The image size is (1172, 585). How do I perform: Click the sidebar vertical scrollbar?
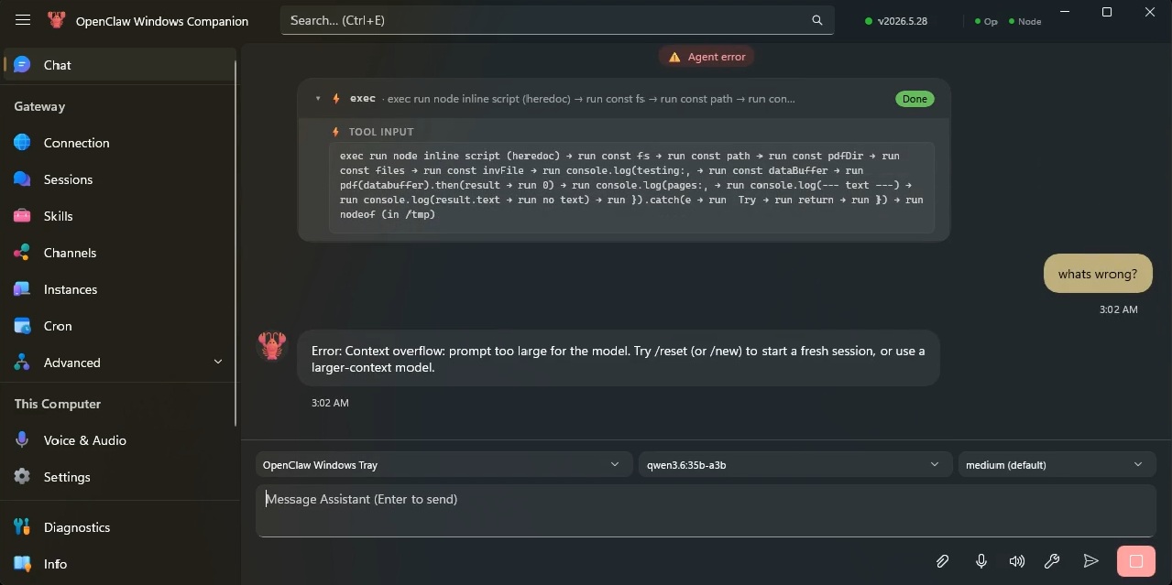point(236,244)
